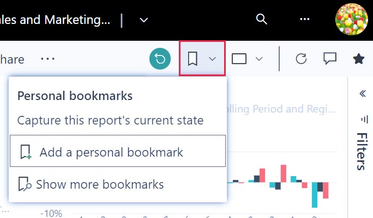
Task: Select Add a personal bookmark
Action: 118,151
